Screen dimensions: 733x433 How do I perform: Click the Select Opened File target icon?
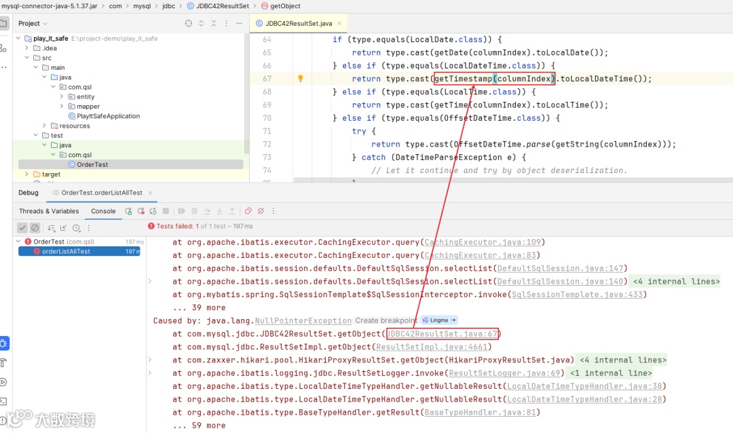tap(189, 23)
